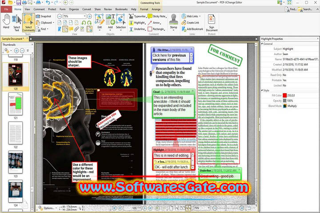Open Options menu in status bar
This screenshot has width=320, height=213.
(x=48, y=208)
